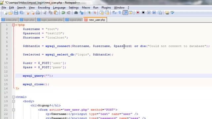Collapse the PHP block fold marker on line 1
The image size is (212, 119).
coord(13,25)
